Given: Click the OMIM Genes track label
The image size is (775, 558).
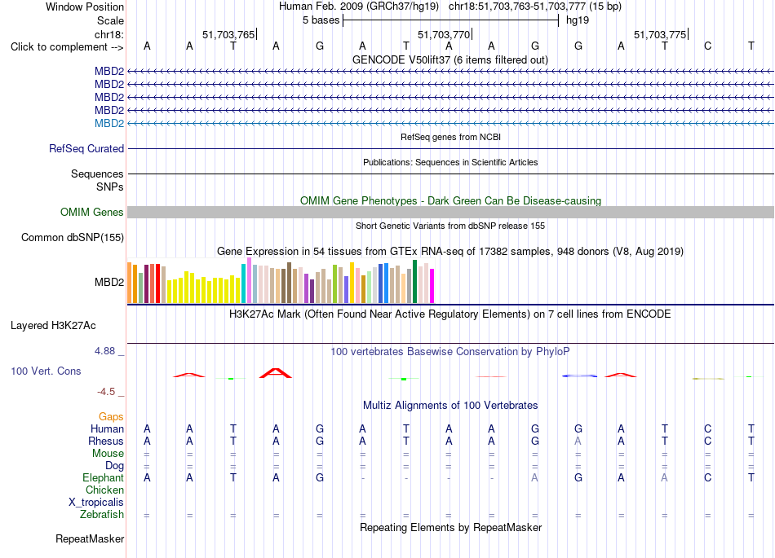Looking at the screenshot, I should [92, 212].
